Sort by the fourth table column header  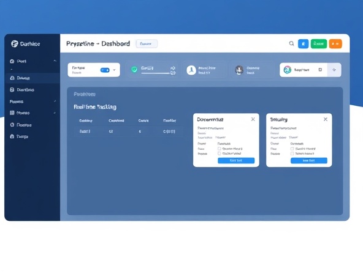pyautogui.click(x=169, y=120)
